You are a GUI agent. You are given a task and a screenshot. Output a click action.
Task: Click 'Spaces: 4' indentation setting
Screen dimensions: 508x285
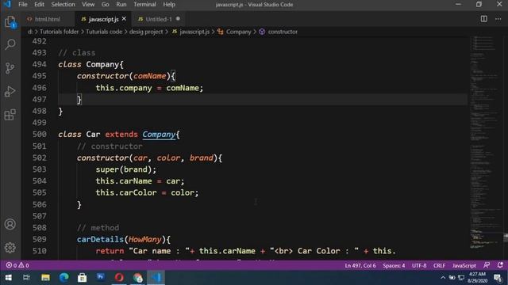(394, 265)
